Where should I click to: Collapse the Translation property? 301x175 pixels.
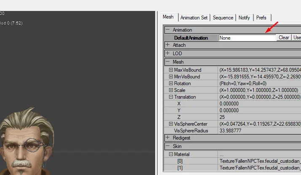[x=171, y=97]
